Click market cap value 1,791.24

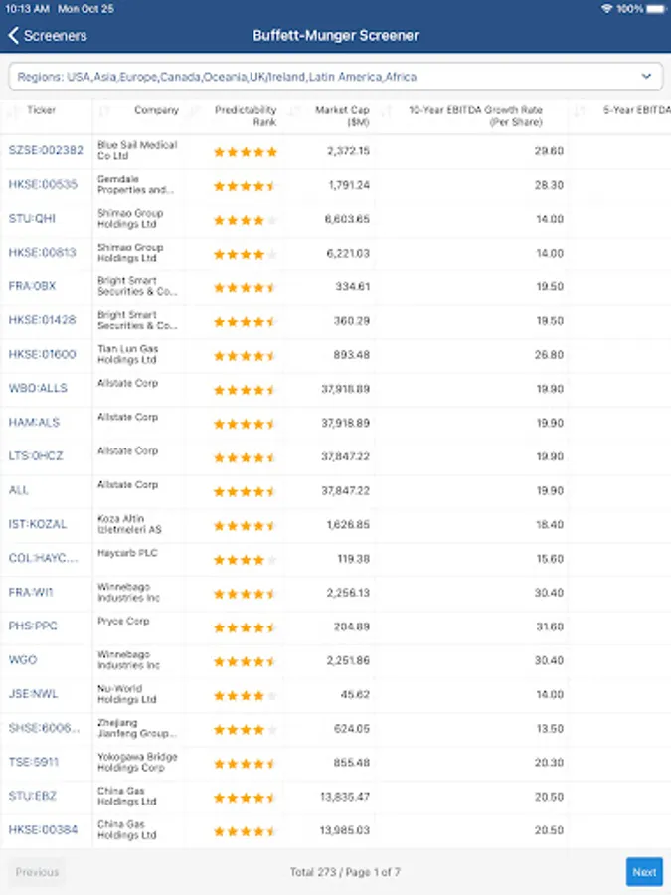click(349, 185)
